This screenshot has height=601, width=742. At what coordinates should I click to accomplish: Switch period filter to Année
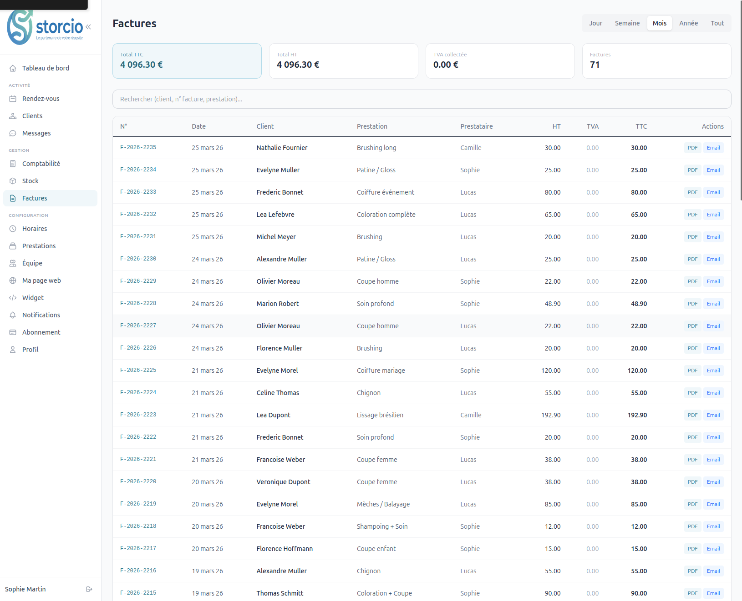(x=688, y=23)
